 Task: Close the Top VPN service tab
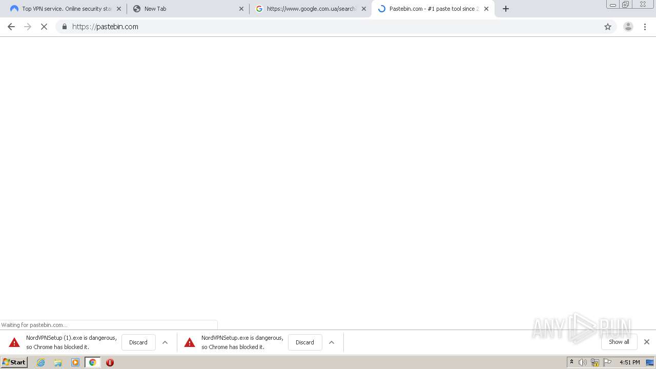tap(119, 9)
